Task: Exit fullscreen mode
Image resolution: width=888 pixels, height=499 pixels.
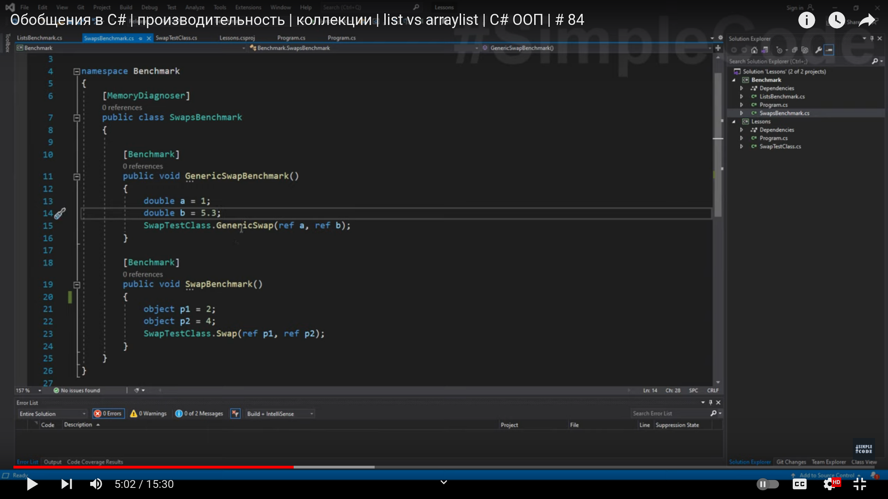Action: pos(859,484)
